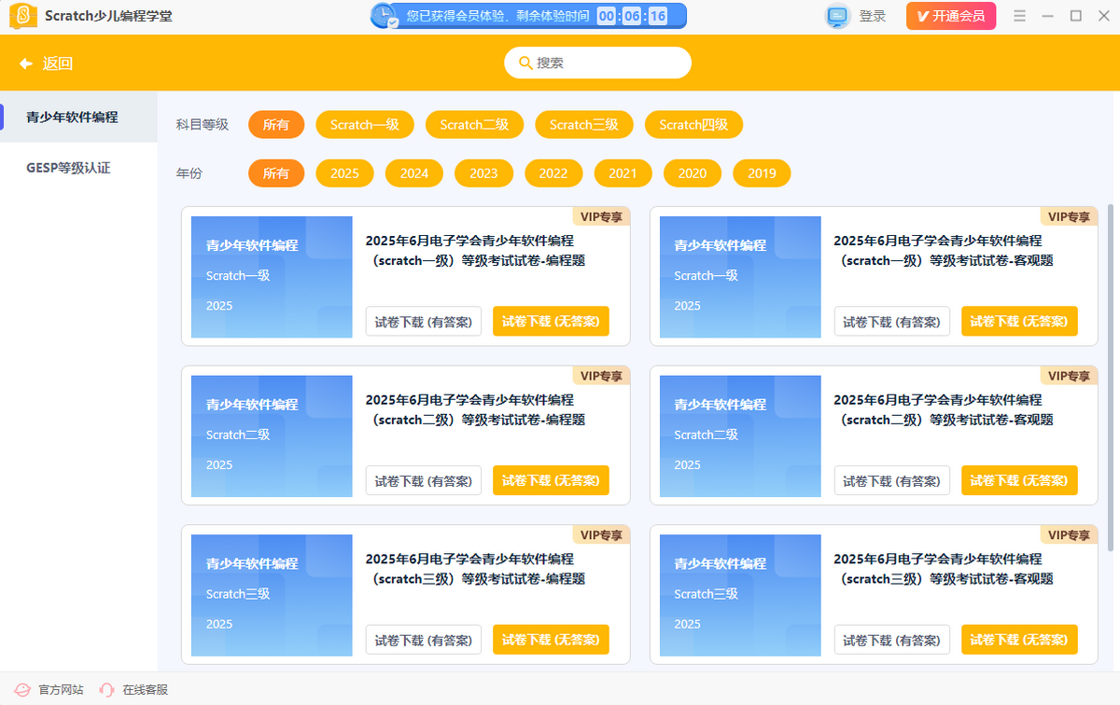The width and height of the screenshot is (1120, 705).
Task: Click VIP专享 badge on scratch二级 客观题 card
Action: point(1070,376)
